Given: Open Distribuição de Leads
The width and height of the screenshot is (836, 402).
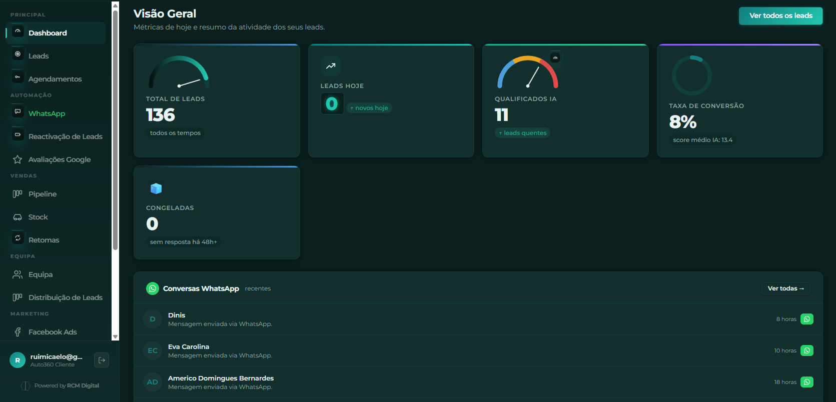Looking at the screenshot, I should [56, 297].
